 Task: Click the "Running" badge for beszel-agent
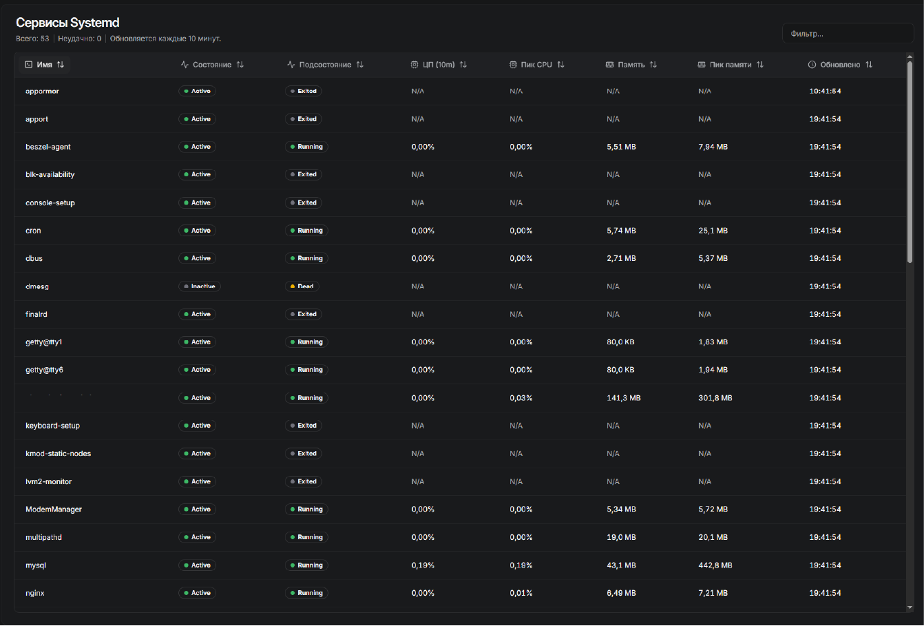click(x=306, y=147)
